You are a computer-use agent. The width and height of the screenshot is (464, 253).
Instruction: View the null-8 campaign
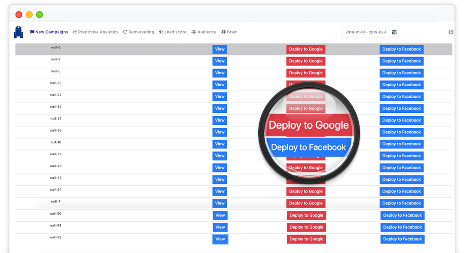(x=220, y=73)
